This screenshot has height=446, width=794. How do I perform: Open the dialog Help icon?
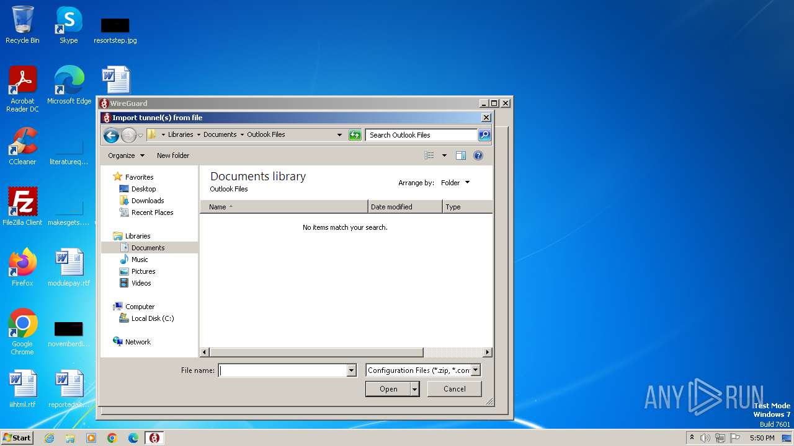(478, 155)
